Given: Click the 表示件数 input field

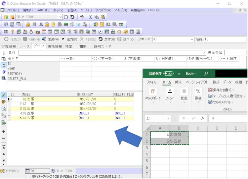Looking at the screenshot, I should coord(235,53).
